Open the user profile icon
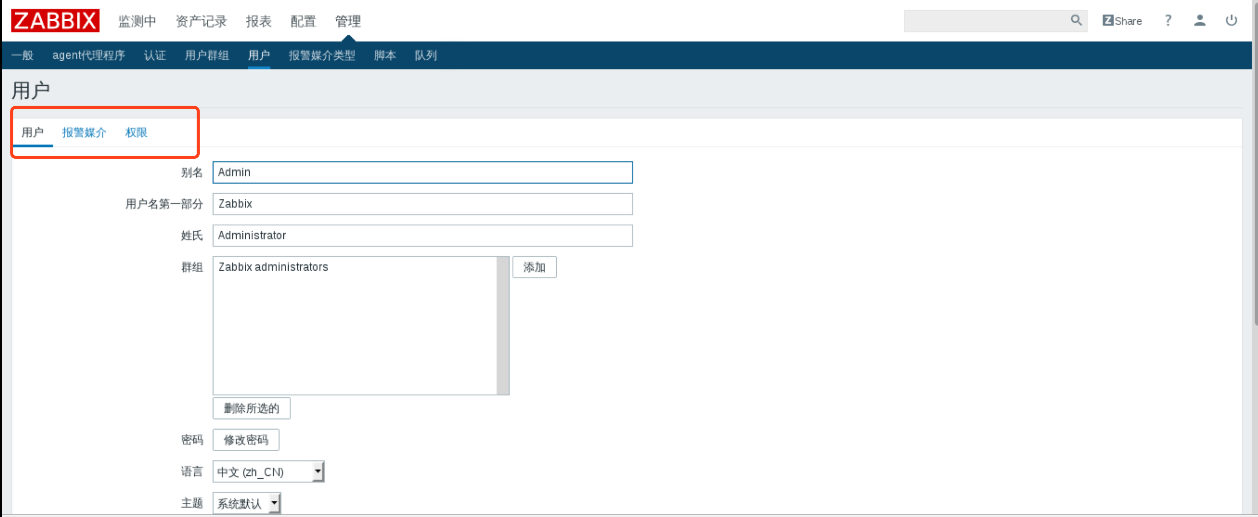Screen dimensions: 1258x517 (x=1199, y=20)
